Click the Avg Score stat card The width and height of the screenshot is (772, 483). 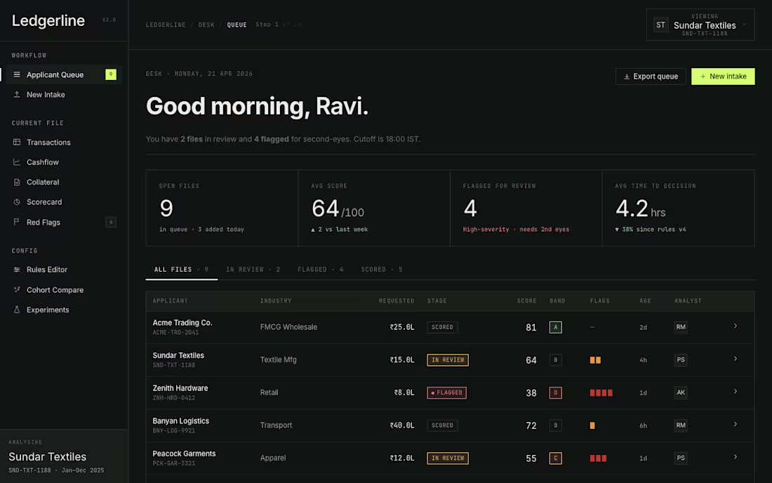click(374, 208)
